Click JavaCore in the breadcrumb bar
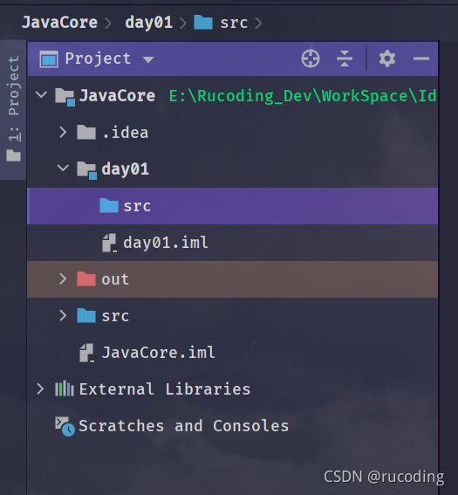458x495 pixels. 59,23
